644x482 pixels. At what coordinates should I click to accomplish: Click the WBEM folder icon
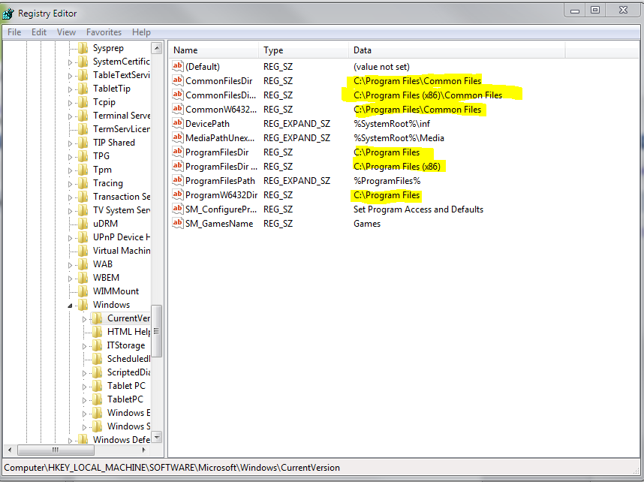(x=83, y=278)
